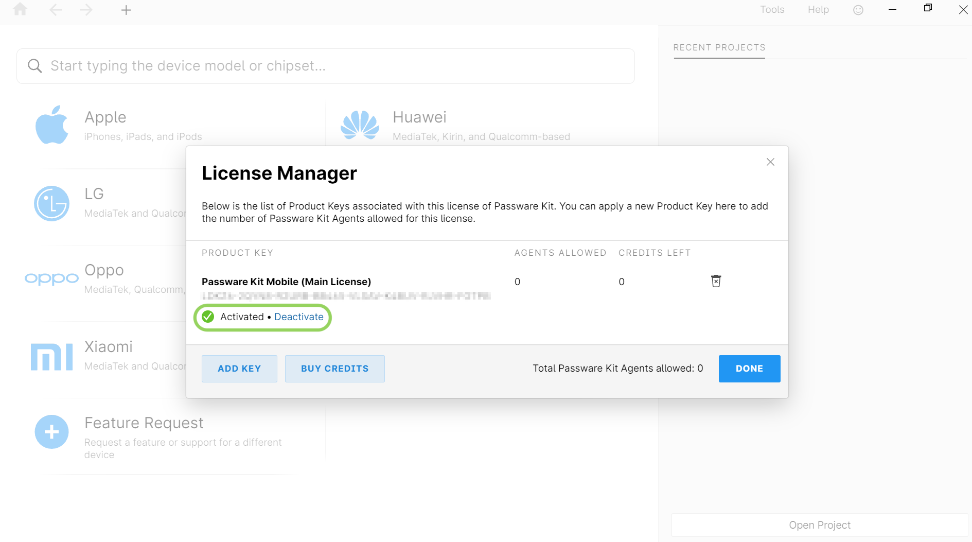The width and height of the screenshot is (972, 542).
Task: Focus the device model search field
Action: tap(326, 66)
